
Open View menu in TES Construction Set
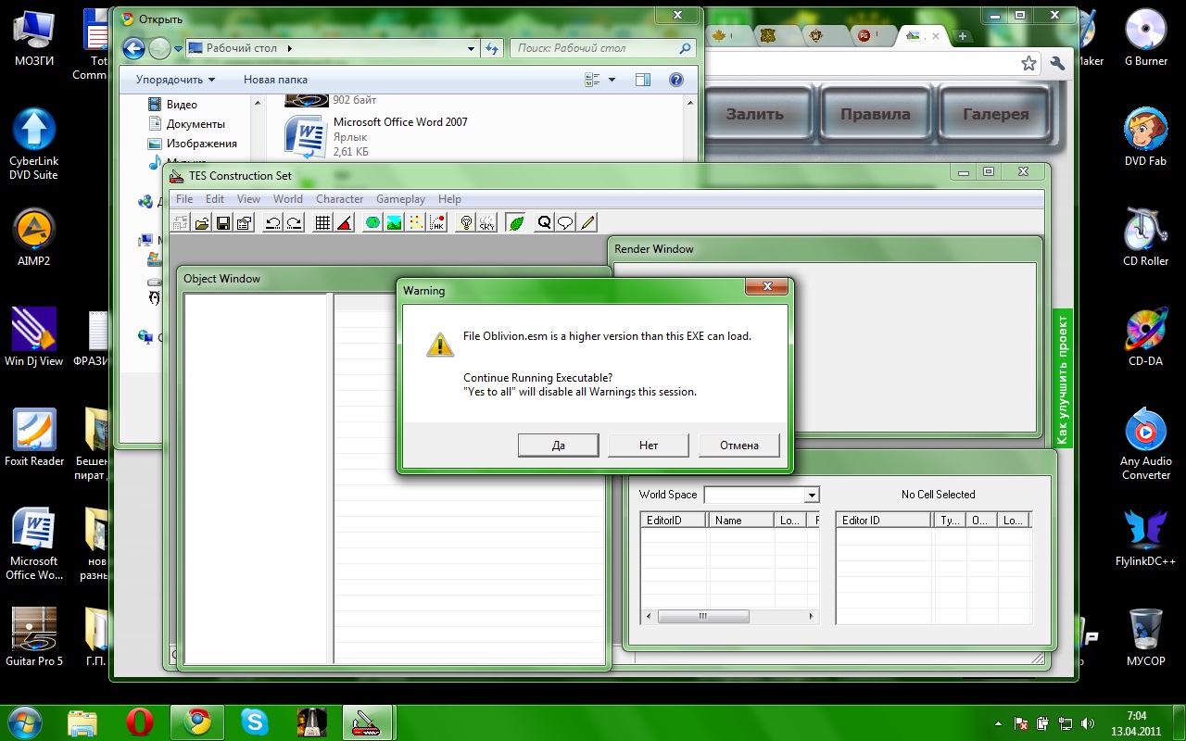[x=248, y=199]
